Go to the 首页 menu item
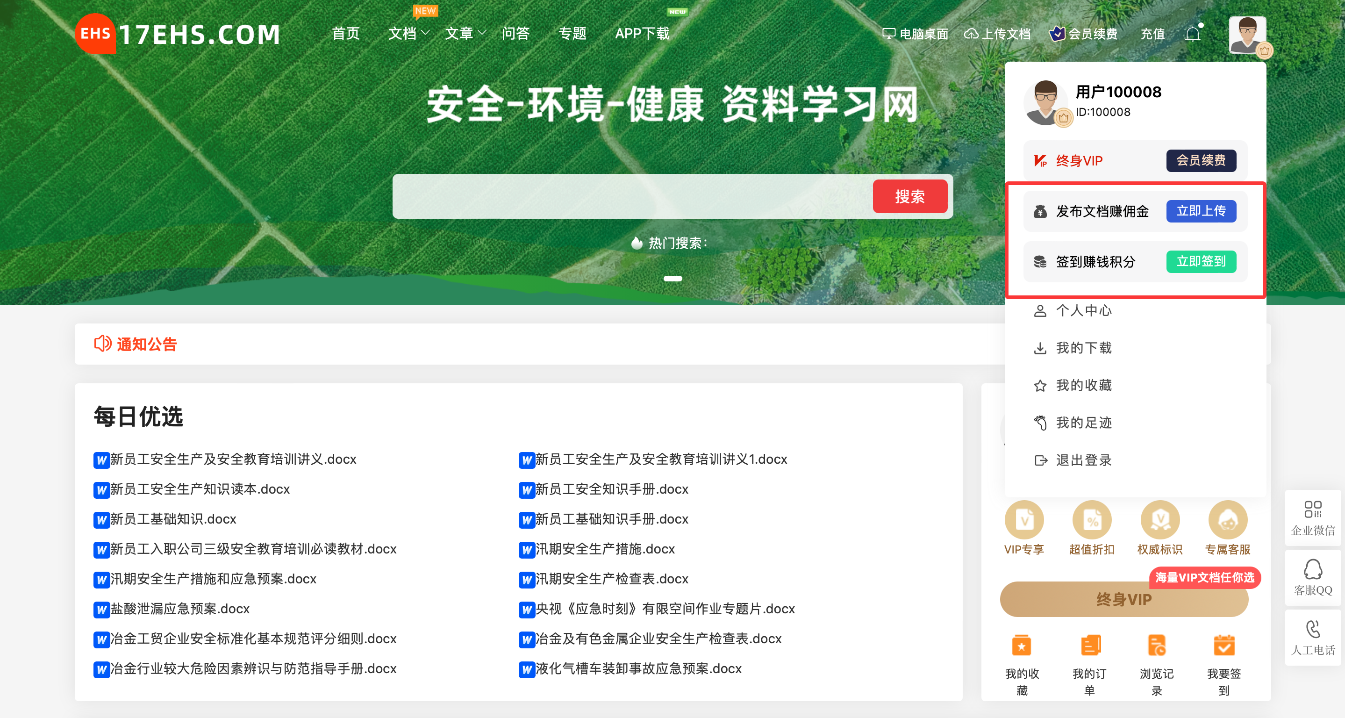 pos(346,33)
